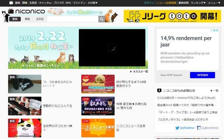Open the 全世界のネコたちへ捧ぐ video title
The image size is (224, 139).
point(58,128)
